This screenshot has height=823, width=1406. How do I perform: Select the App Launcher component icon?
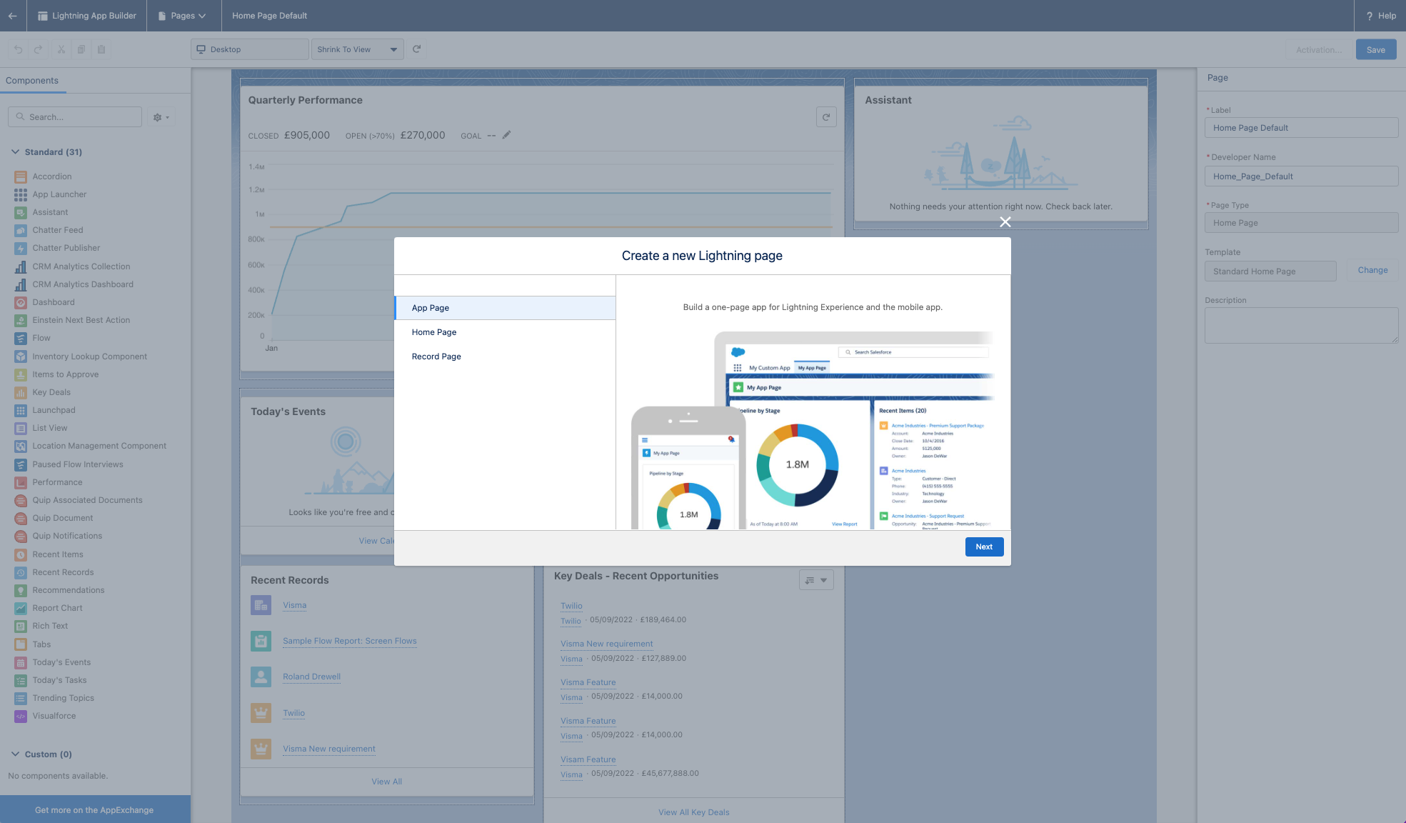point(21,194)
